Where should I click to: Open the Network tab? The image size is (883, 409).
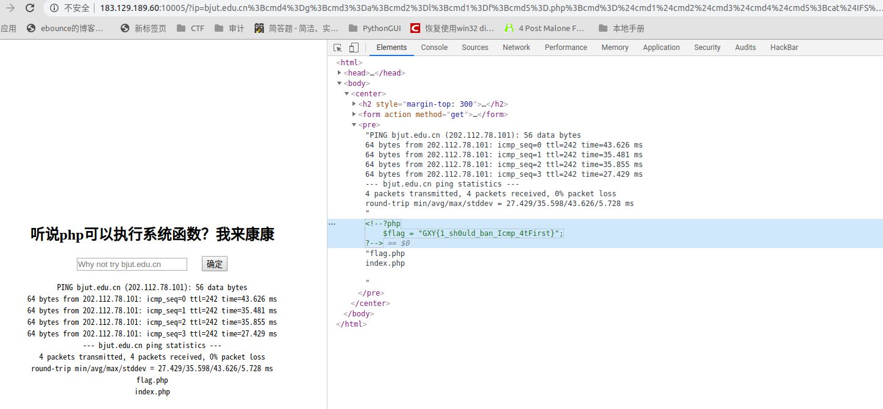pyautogui.click(x=516, y=48)
